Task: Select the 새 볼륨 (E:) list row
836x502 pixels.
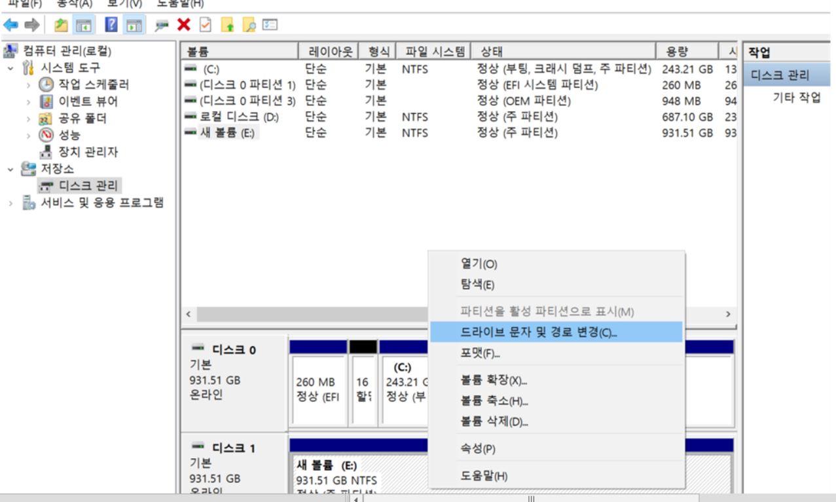Action: 458,133
